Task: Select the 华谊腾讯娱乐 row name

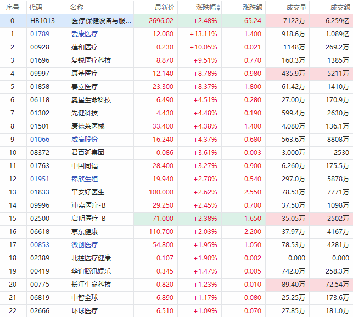Action: click(91, 271)
